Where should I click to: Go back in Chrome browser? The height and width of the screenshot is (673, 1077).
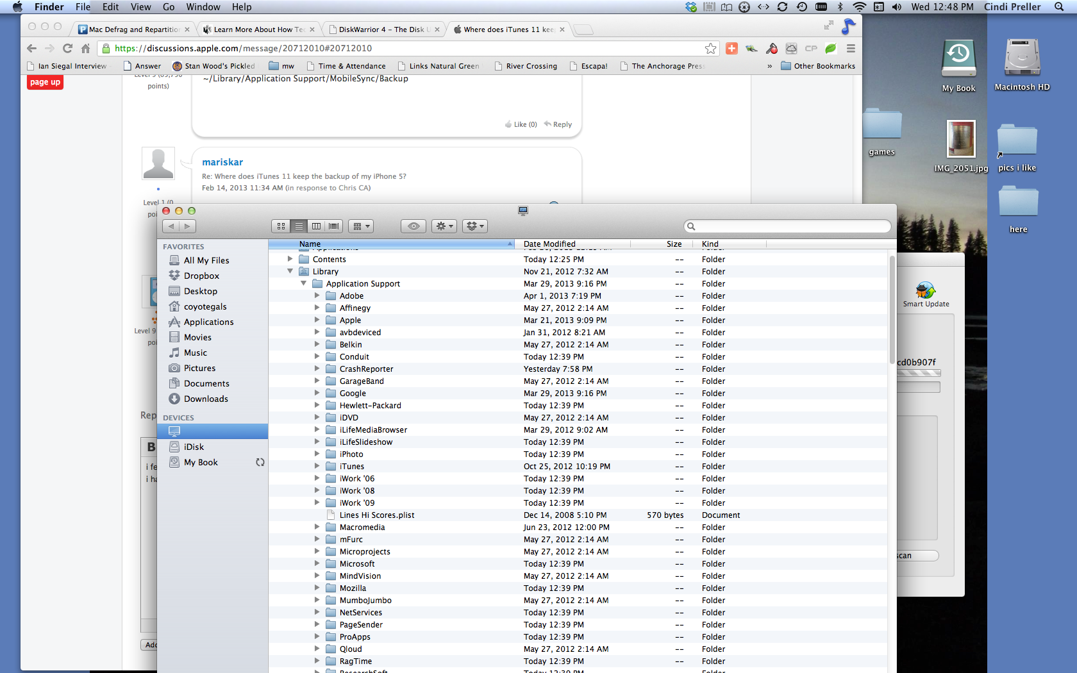(x=31, y=48)
